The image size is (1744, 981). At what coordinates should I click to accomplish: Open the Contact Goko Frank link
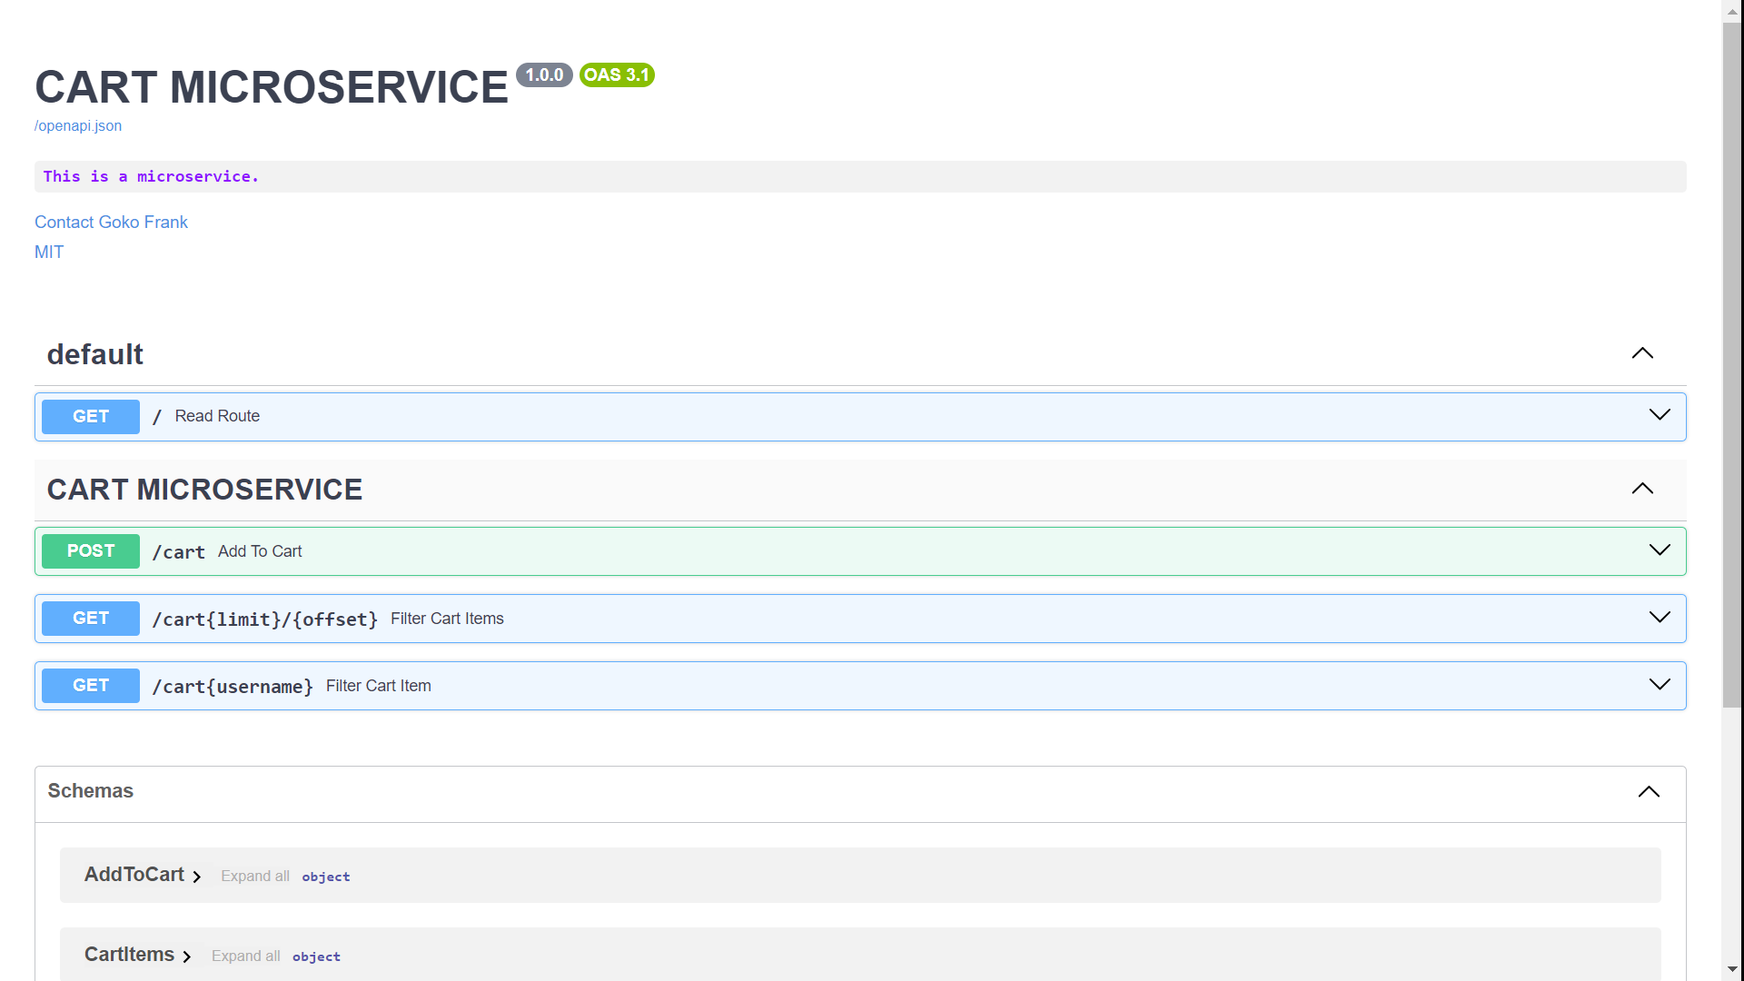pyautogui.click(x=111, y=222)
